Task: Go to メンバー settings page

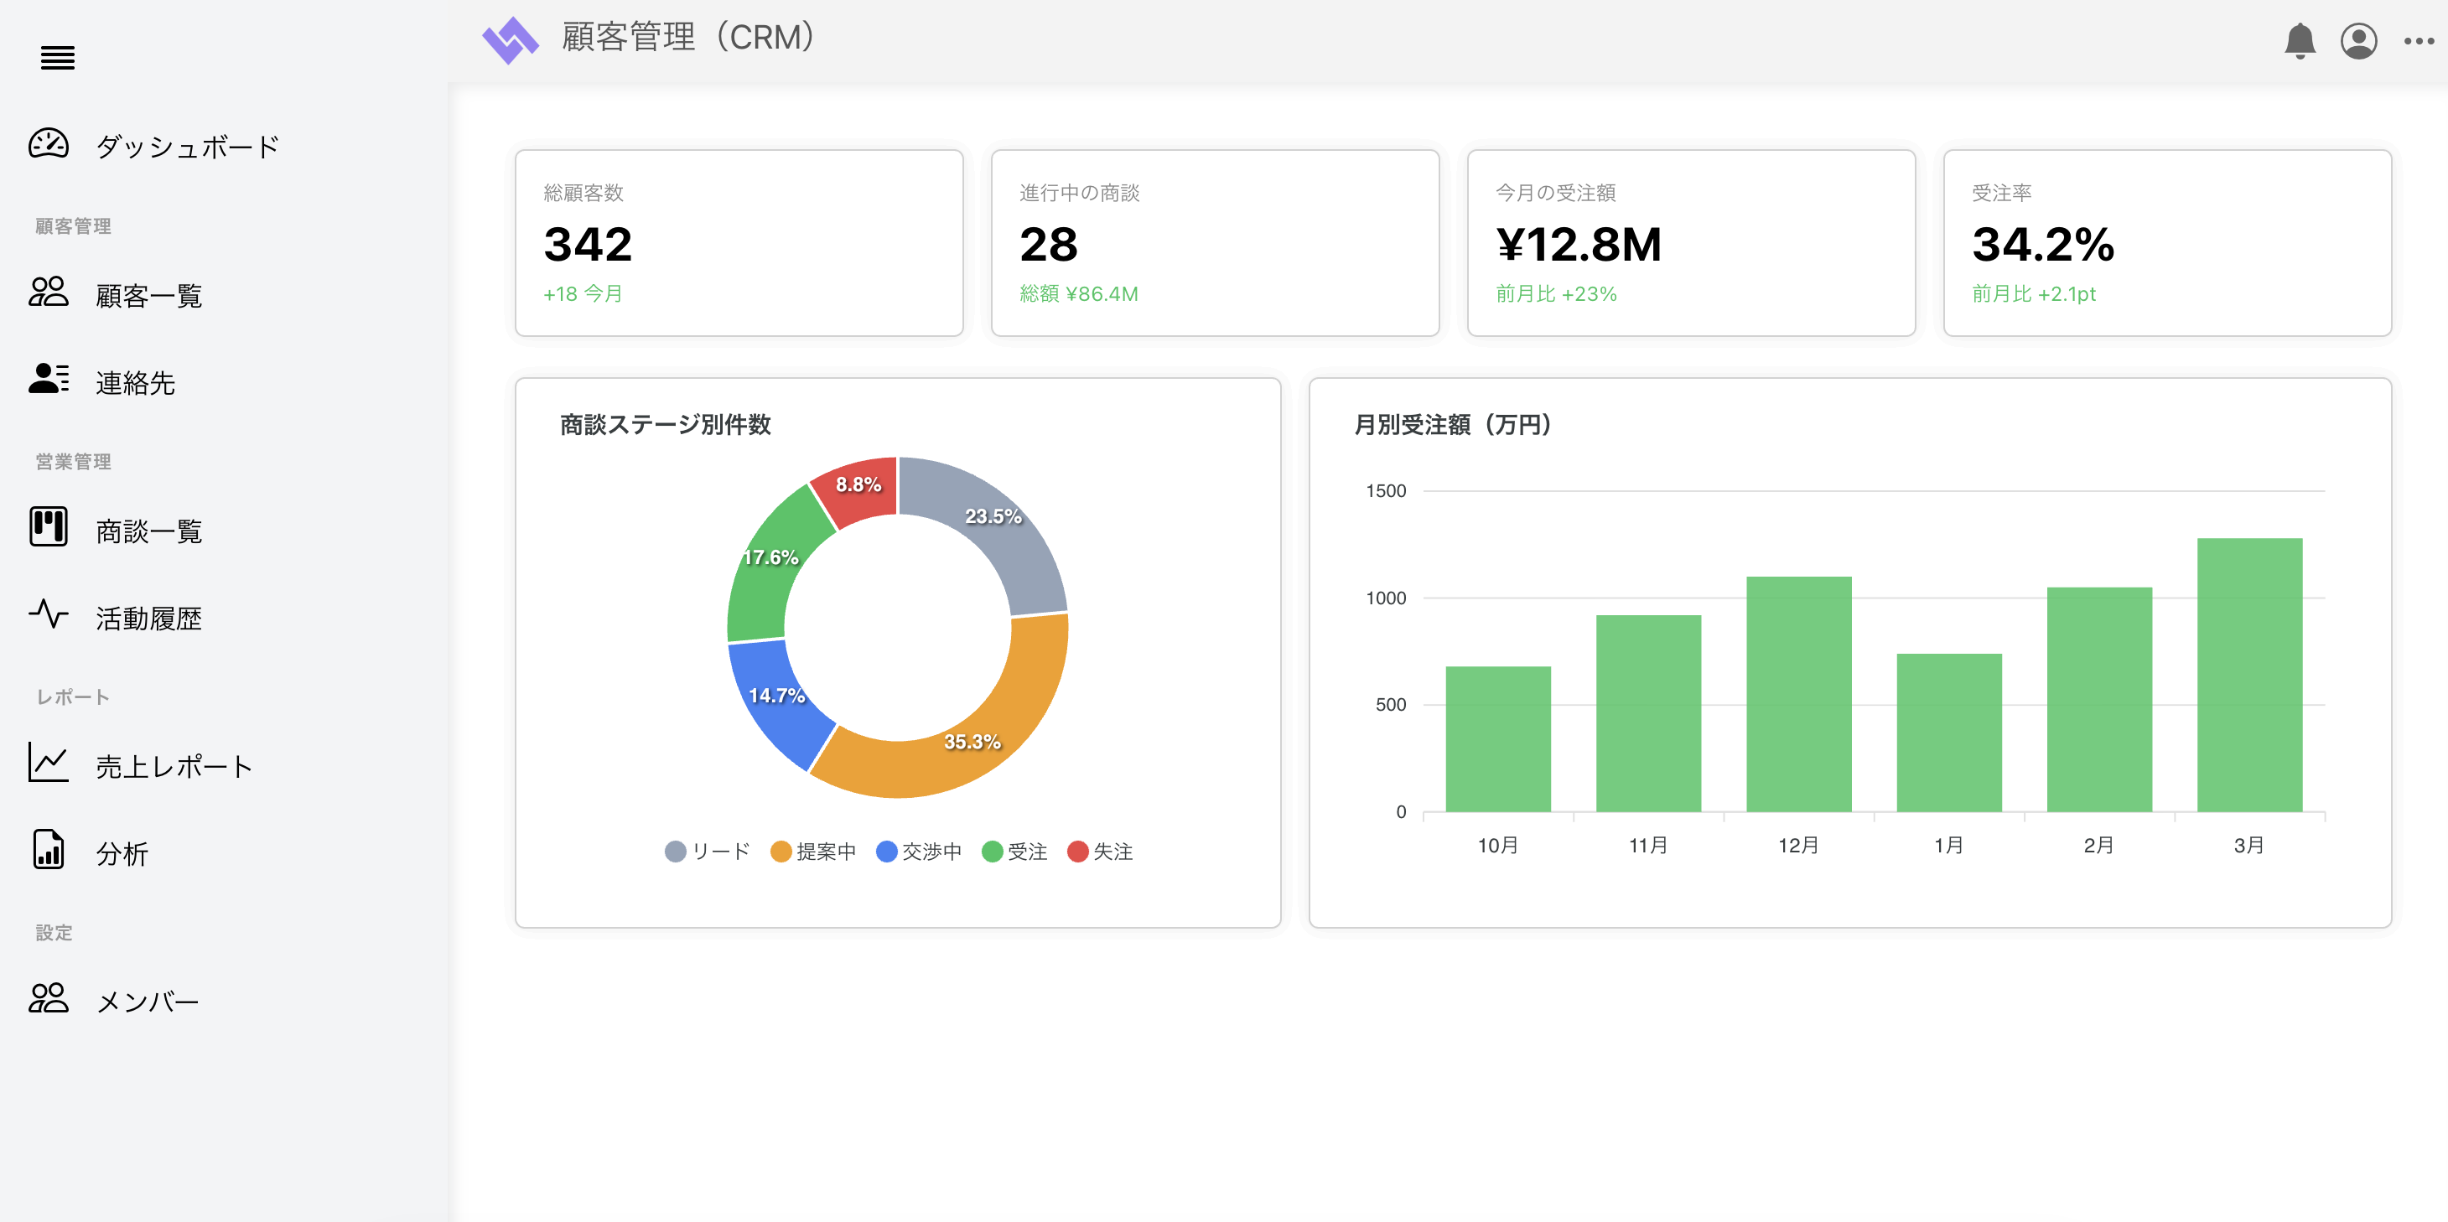Action: [x=148, y=1001]
